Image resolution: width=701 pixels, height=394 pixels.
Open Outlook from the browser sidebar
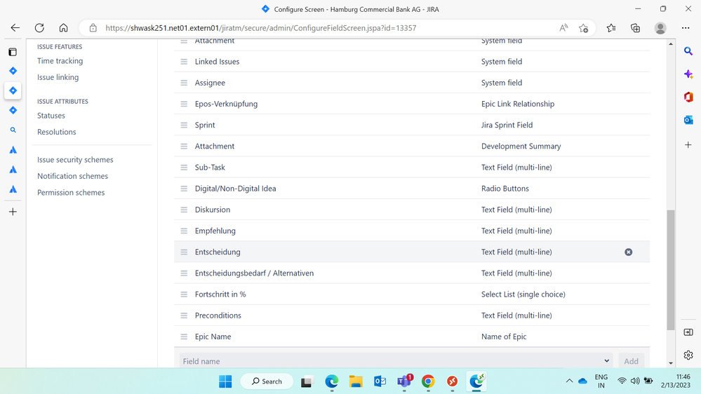(688, 120)
